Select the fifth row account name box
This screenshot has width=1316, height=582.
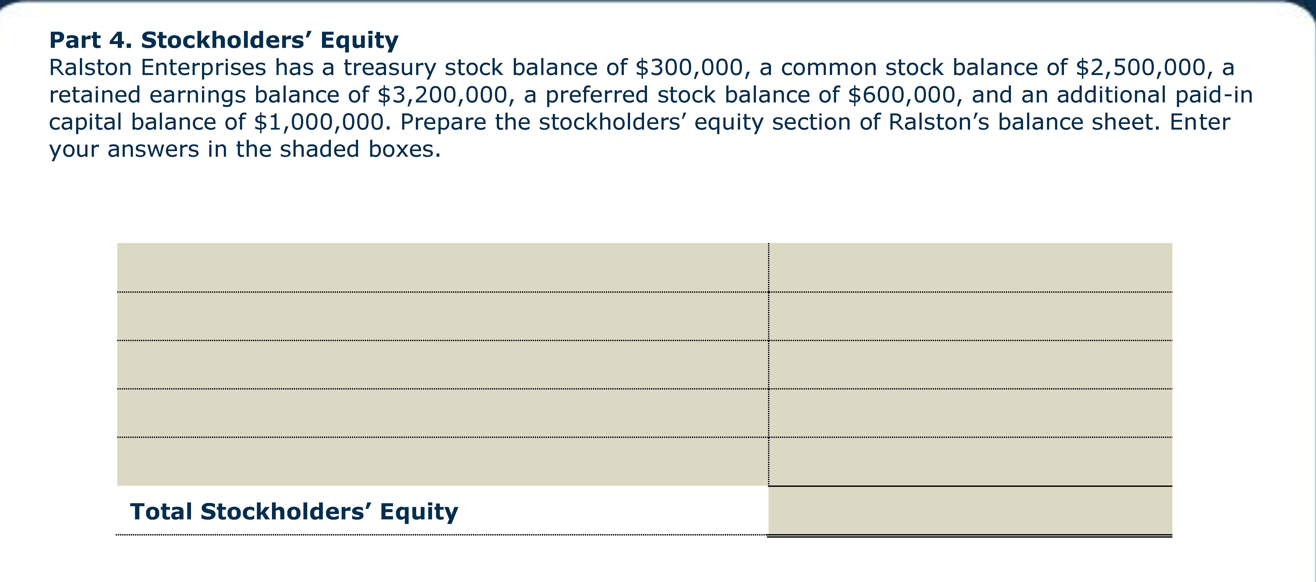pyautogui.click(x=443, y=462)
